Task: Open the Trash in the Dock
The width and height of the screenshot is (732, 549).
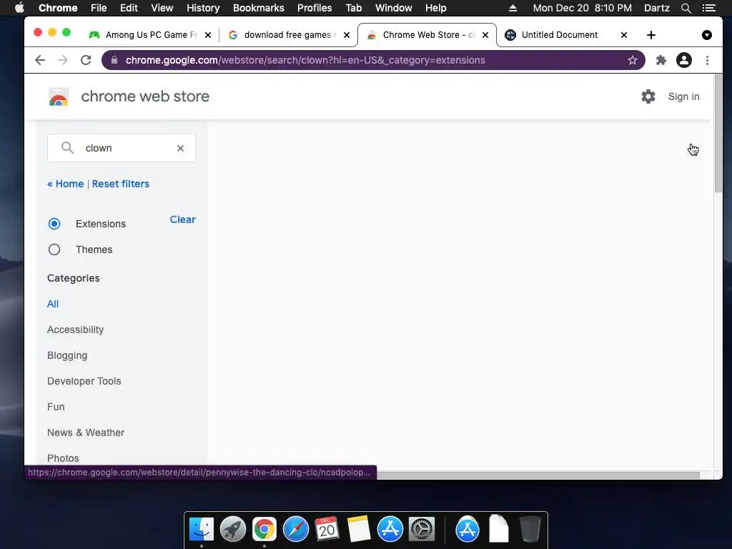Action: pyautogui.click(x=530, y=530)
